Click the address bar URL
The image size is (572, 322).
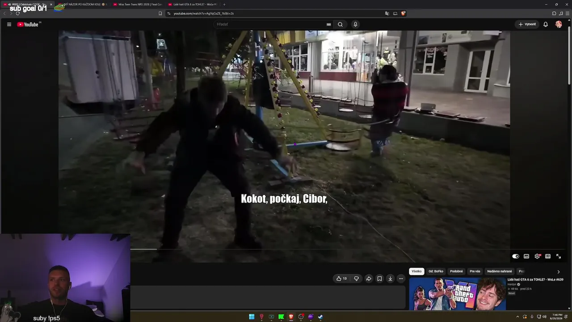(203, 13)
